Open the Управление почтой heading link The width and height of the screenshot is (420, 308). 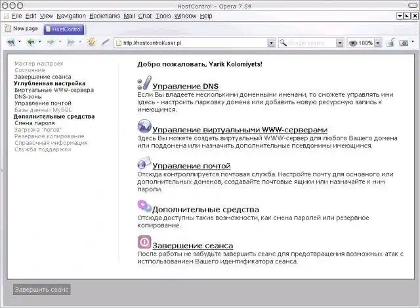click(192, 166)
